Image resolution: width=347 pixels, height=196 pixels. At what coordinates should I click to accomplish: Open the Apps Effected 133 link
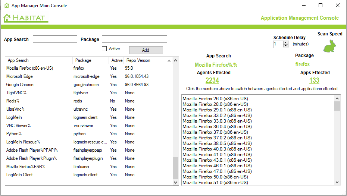(x=314, y=80)
